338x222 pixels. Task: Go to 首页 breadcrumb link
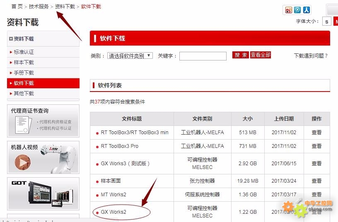coord(17,7)
